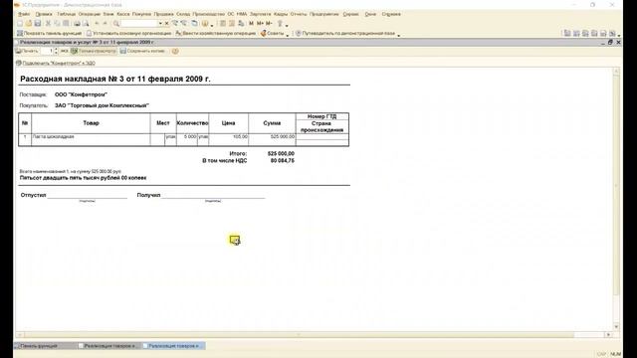Open the Таблица menu

[x=66, y=14]
